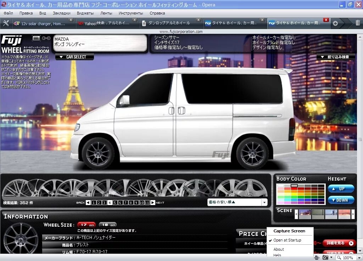Click the first 詳細を見る details button
The width and height of the screenshot is (363, 261).
pos(339,243)
